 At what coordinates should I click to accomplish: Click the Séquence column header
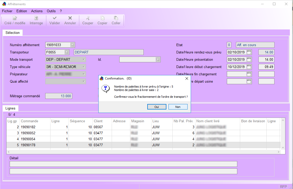[81, 121]
